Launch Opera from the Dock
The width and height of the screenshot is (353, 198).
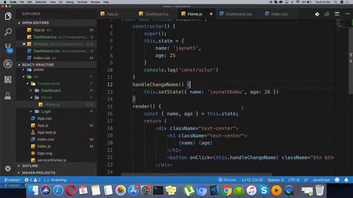coord(71,190)
